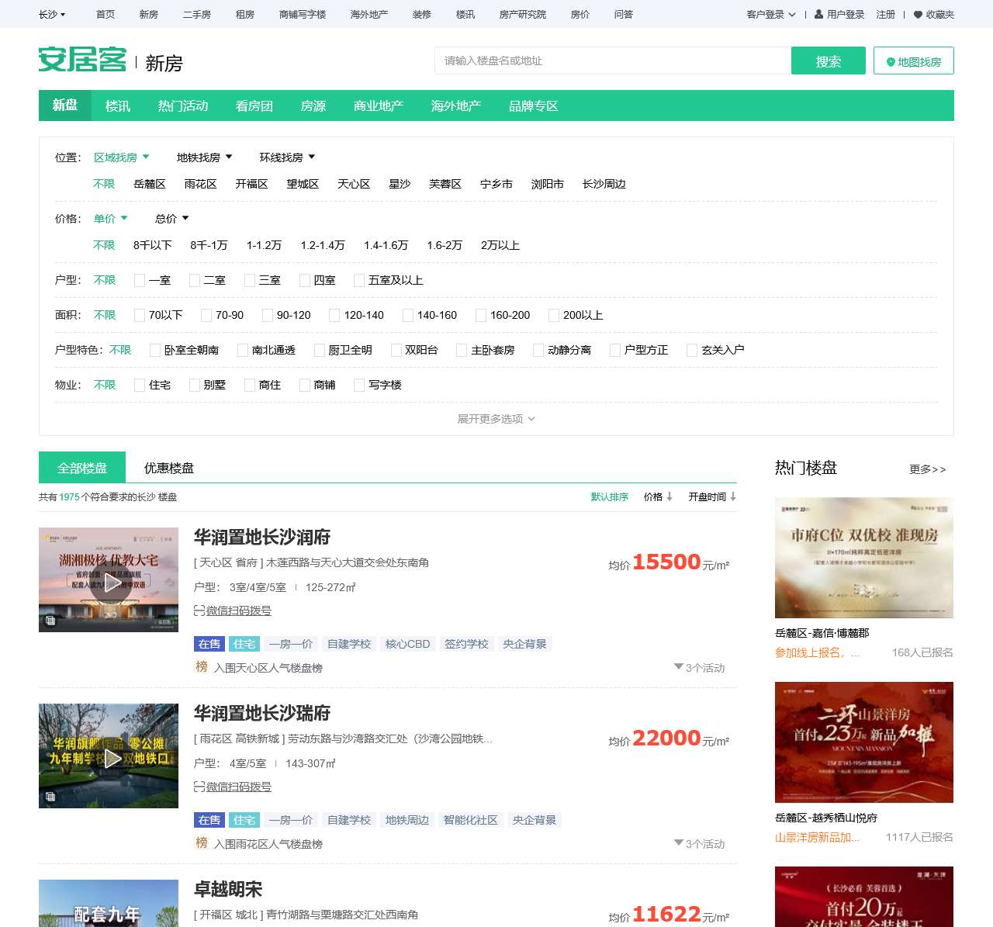Click the 榜 badge under 长沙润府
This screenshot has width=993, height=927.
202,666
